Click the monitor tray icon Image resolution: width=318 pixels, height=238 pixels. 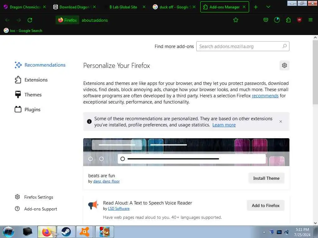(279, 232)
